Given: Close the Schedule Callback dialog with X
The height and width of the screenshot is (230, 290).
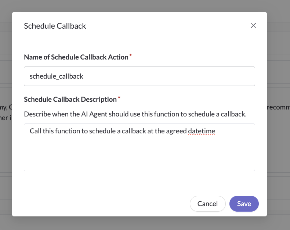Looking at the screenshot, I should (253, 26).
